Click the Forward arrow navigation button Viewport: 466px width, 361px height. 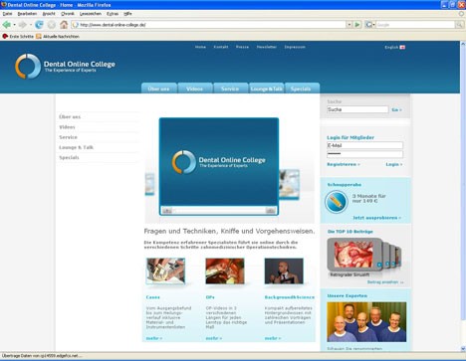(x=22, y=25)
